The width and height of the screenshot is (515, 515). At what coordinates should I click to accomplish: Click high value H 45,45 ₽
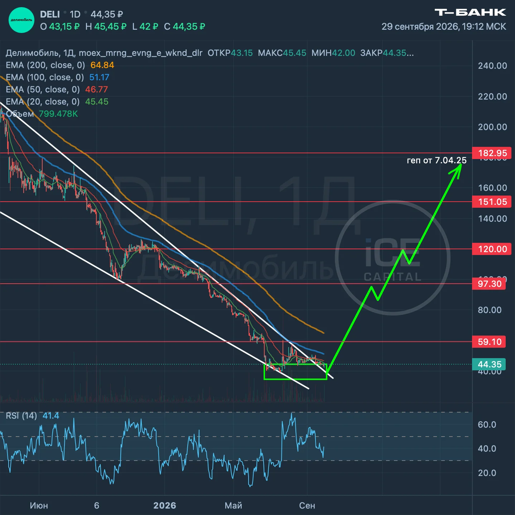[106, 27]
